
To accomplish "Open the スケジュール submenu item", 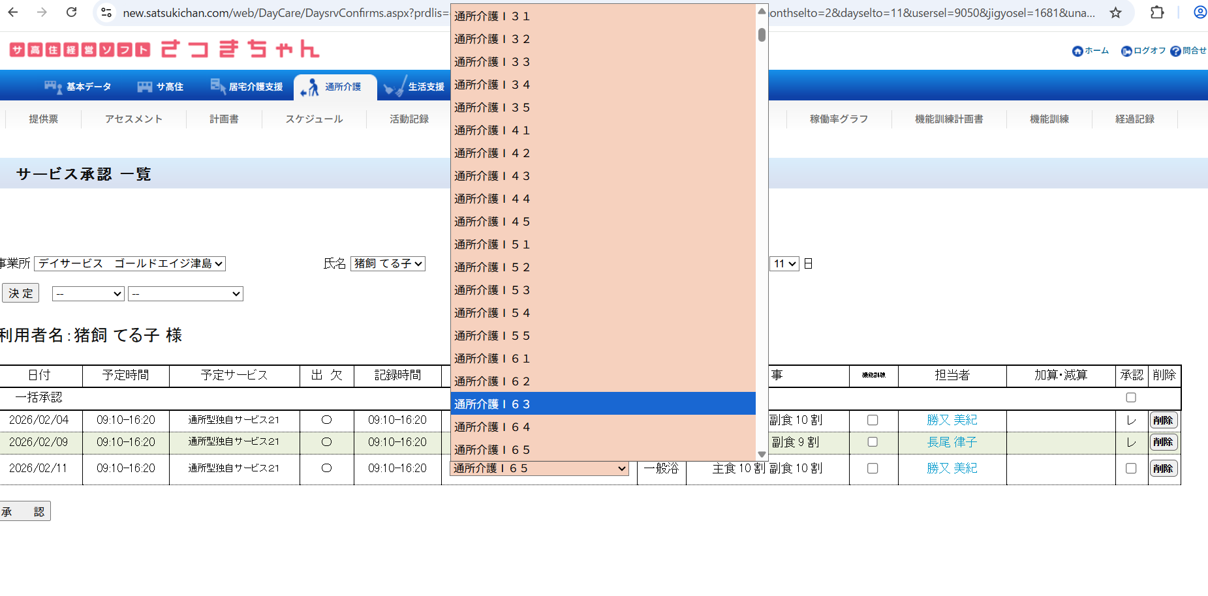I will click(314, 119).
